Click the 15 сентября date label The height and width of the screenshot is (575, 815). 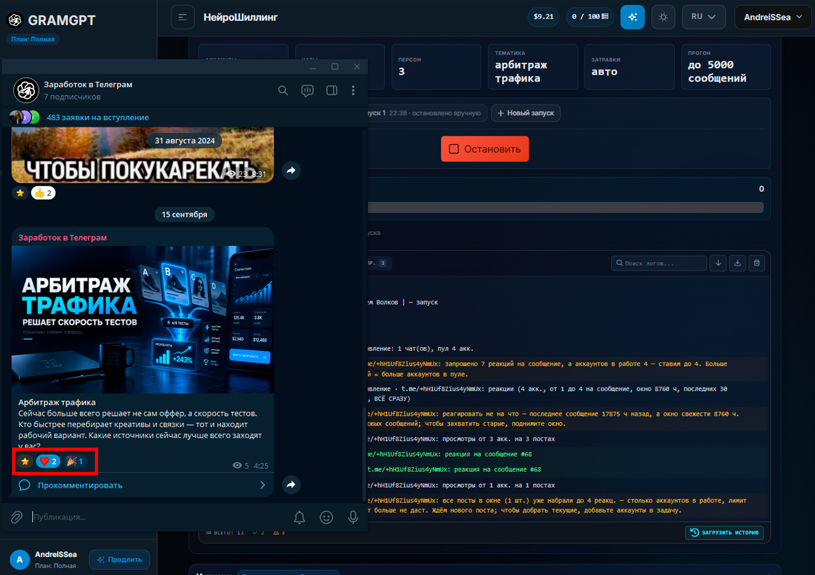click(x=185, y=215)
